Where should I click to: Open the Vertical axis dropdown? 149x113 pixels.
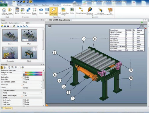click(x=41, y=85)
